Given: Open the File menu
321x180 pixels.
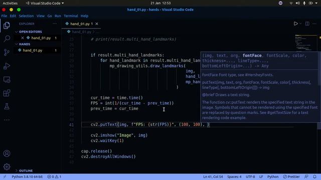Looking at the screenshot, I should [x=4, y=16].
